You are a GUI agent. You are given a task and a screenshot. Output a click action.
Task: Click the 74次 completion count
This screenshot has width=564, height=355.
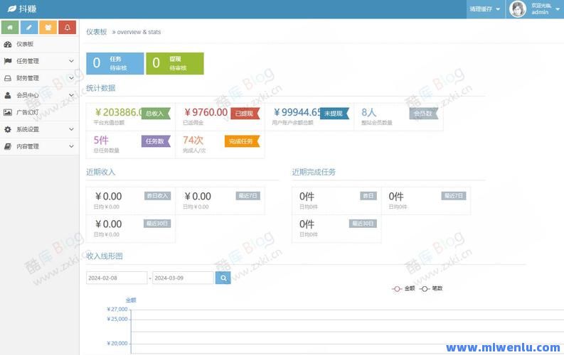[x=193, y=140]
